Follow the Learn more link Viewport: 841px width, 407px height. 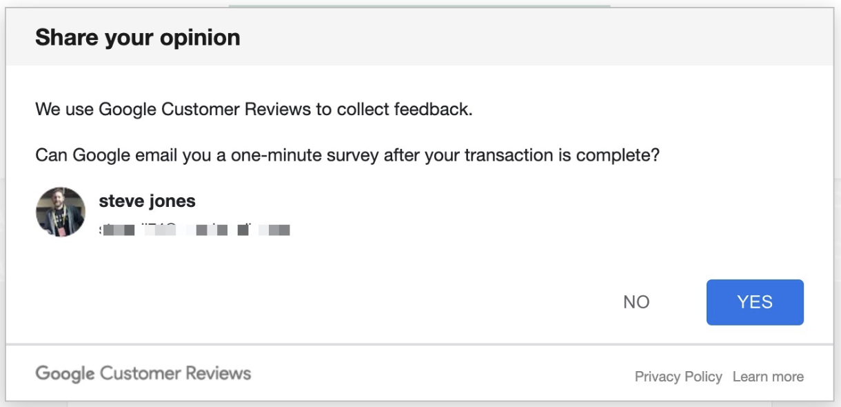(768, 377)
